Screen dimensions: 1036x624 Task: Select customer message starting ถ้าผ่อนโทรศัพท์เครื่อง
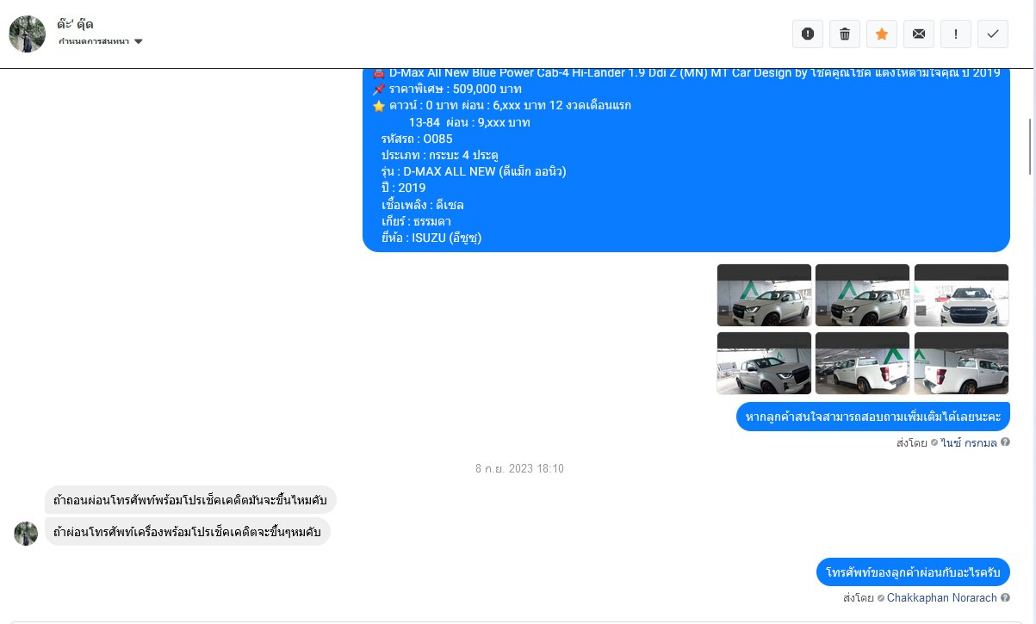187,532
